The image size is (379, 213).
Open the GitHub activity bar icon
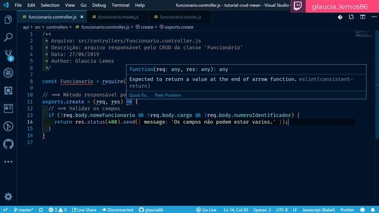pyautogui.click(x=8, y=144)
